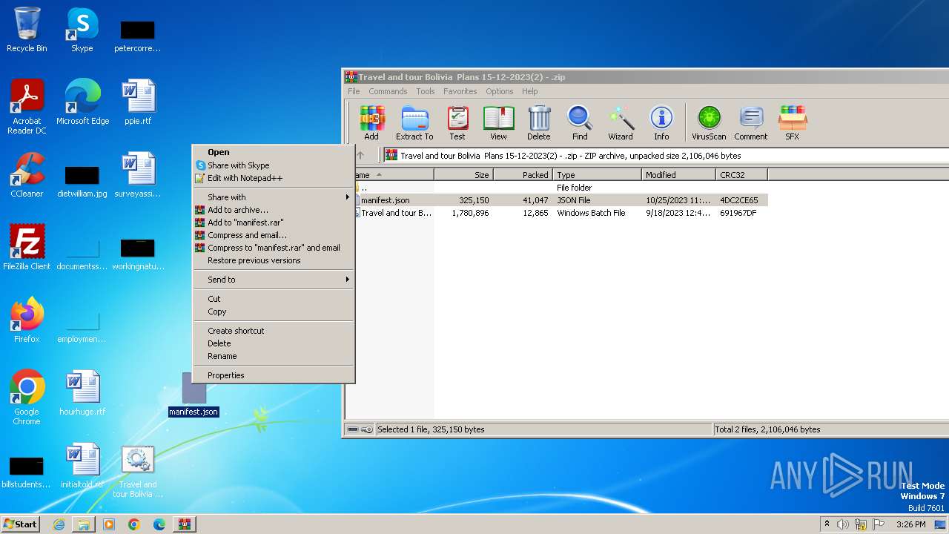This screenshot has height=534, width=949.
Task: Launch the Wizard tool
Action: tap(621, 123)
